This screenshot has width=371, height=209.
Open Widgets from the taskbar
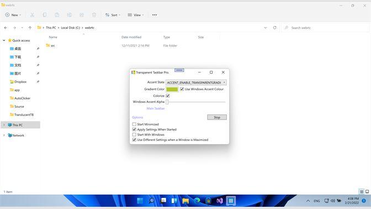tap(174, 201)
